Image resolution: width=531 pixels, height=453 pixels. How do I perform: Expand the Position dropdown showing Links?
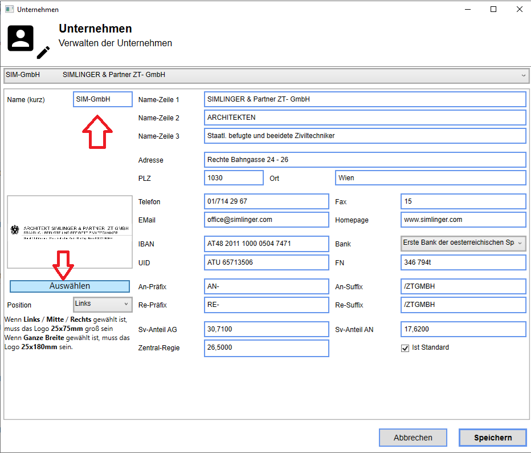pyautogui.click(x=103, y=304)
